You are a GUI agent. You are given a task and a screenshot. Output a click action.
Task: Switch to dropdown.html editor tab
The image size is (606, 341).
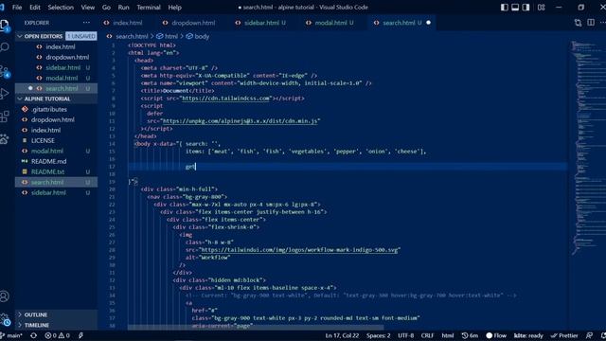[193, 23]
